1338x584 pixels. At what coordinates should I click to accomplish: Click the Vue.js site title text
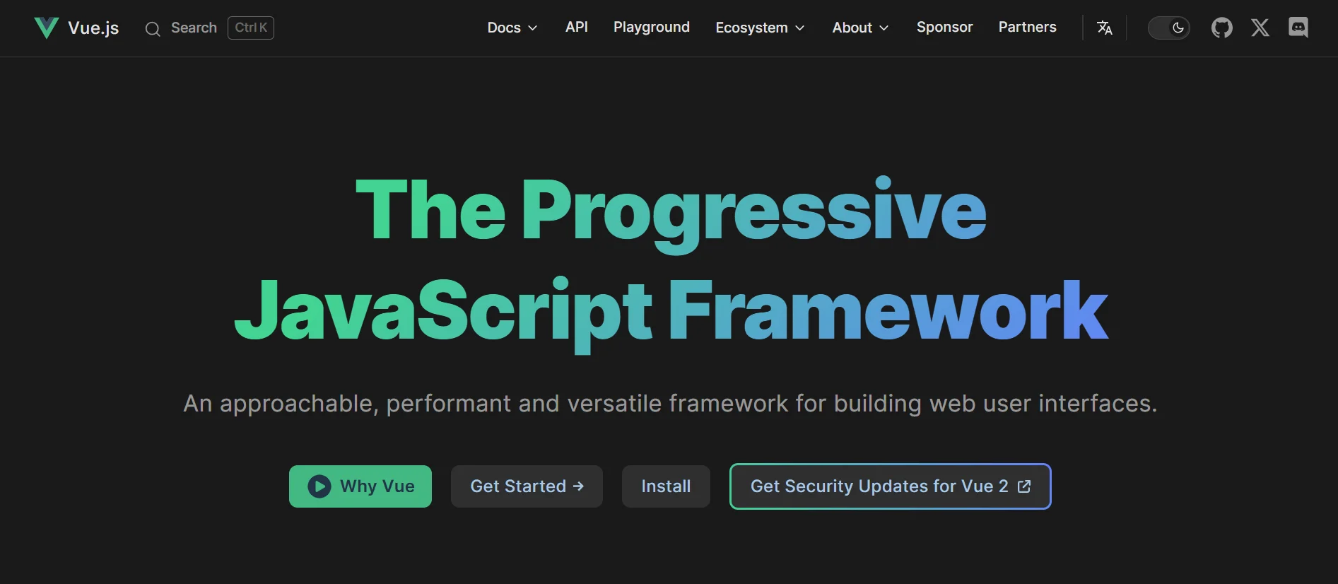click(93, 28)
